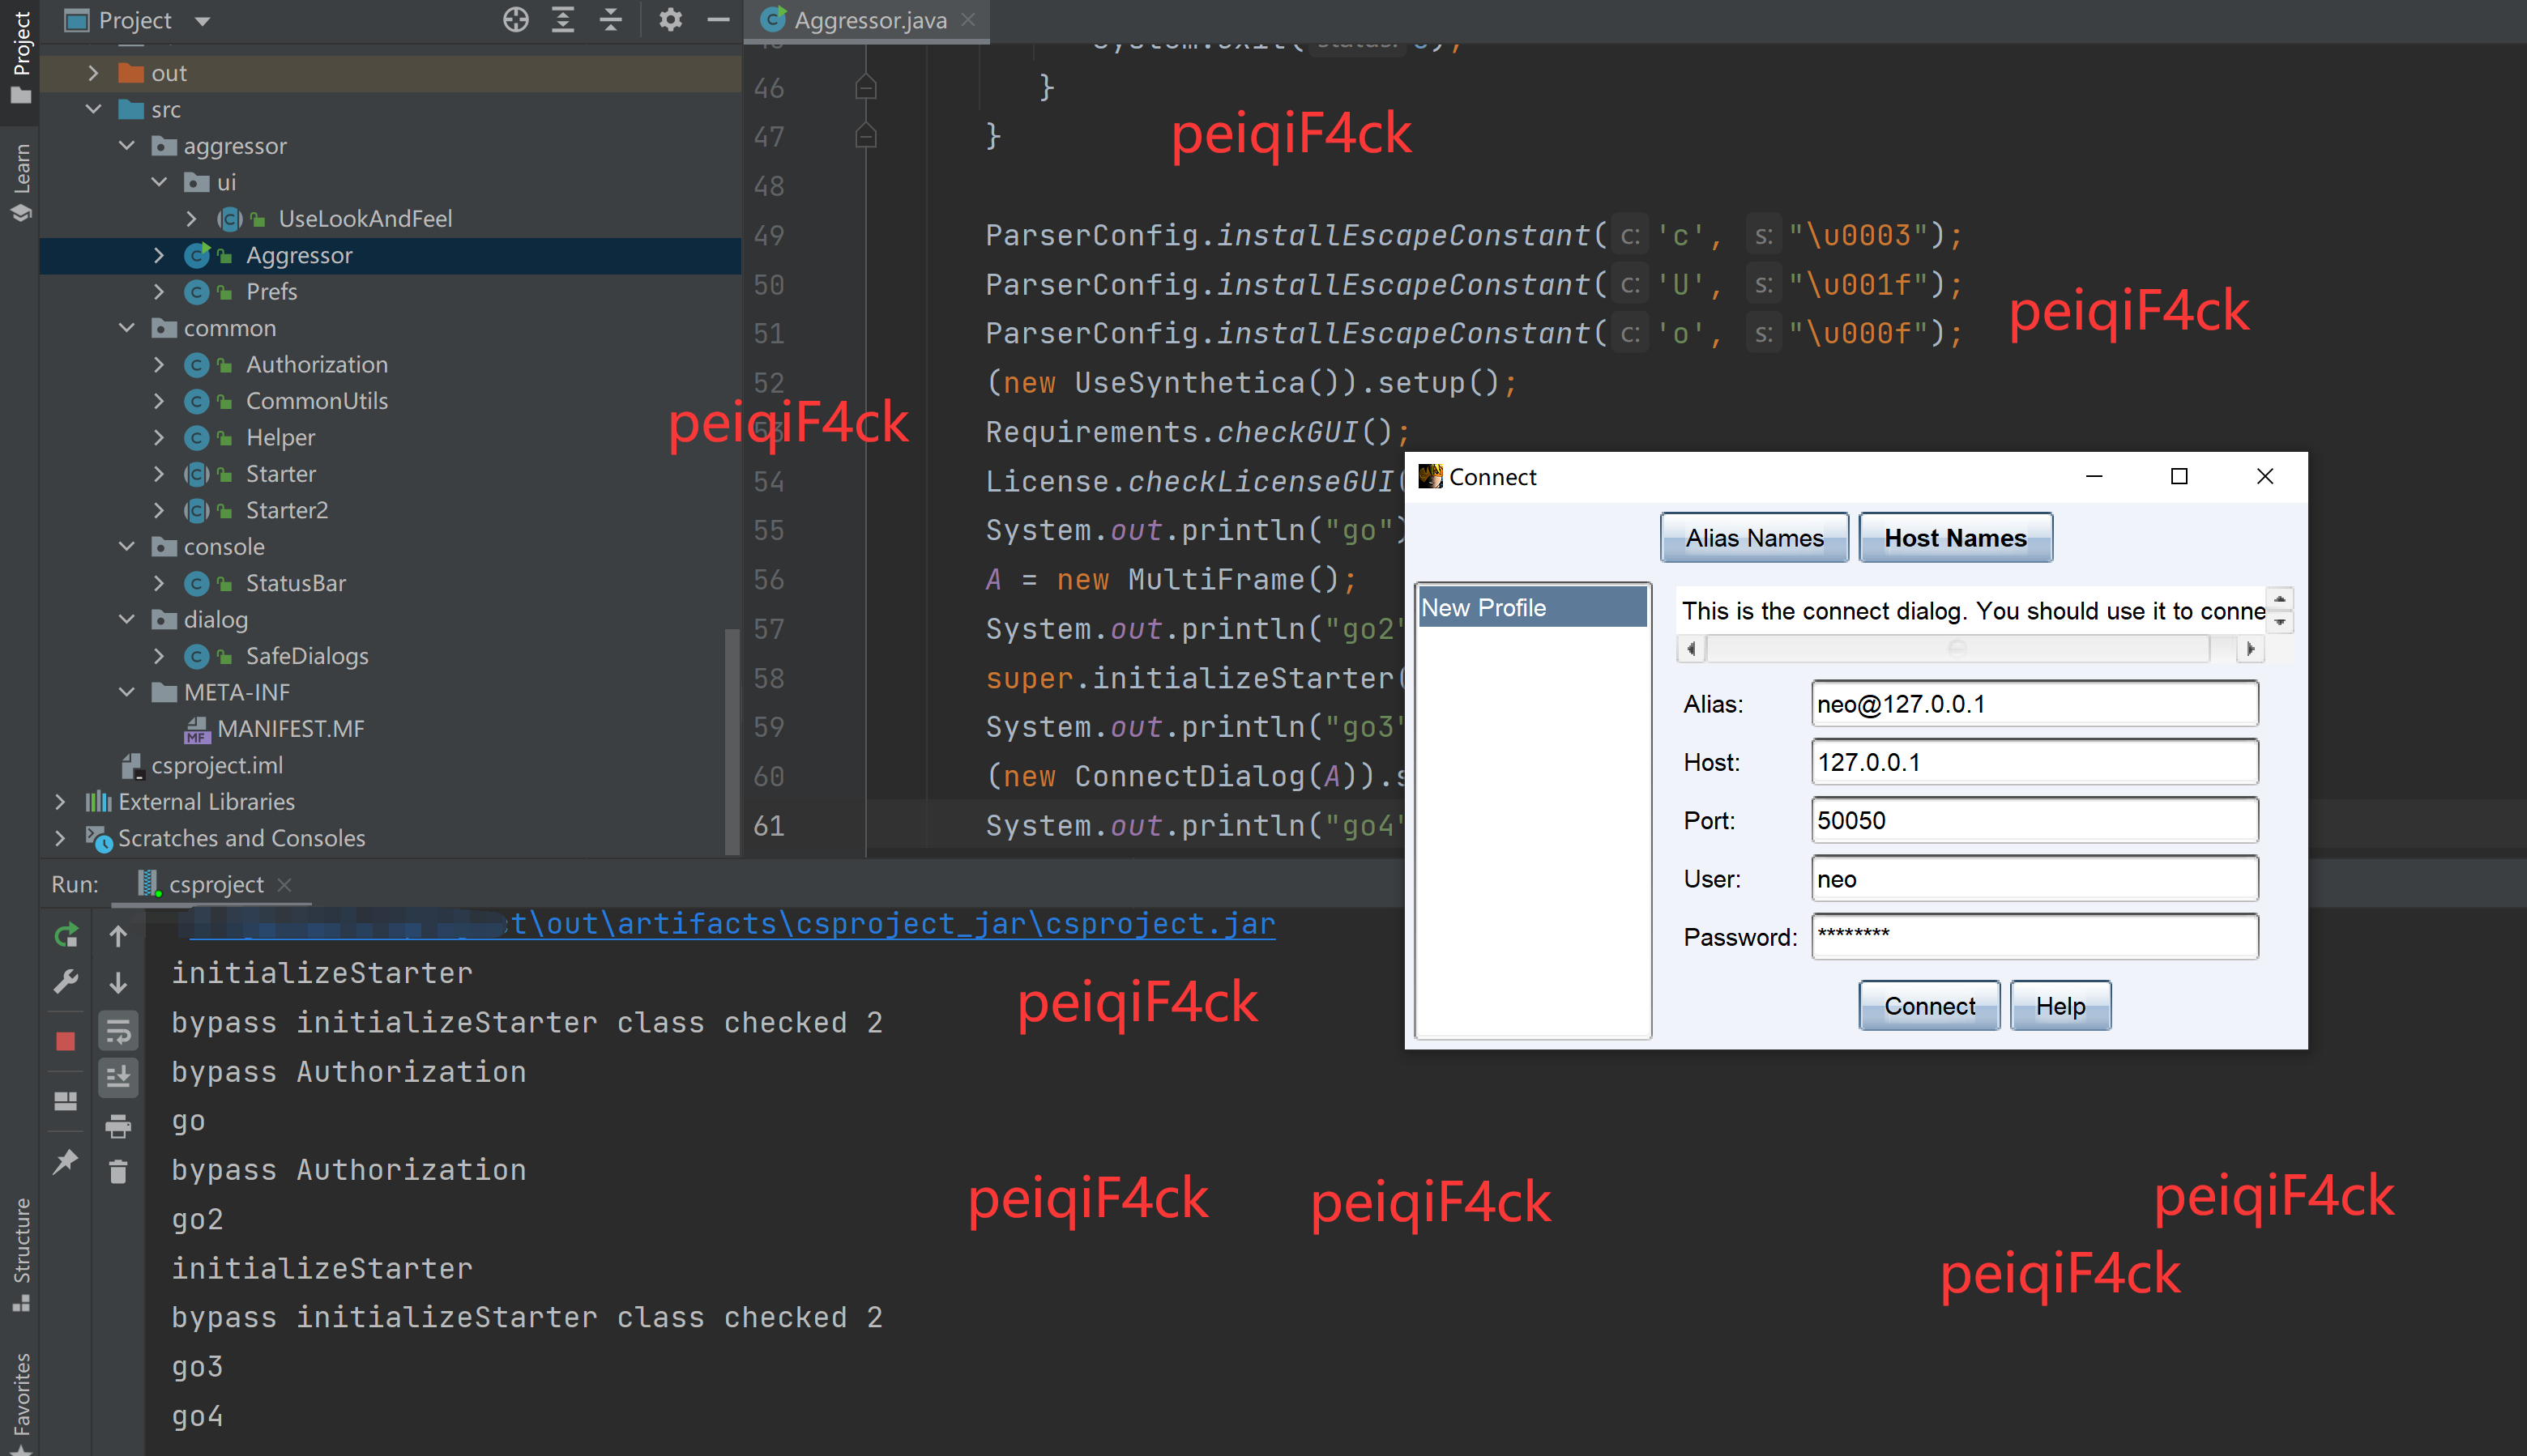Collapse the ui package

tap(159, 182)
